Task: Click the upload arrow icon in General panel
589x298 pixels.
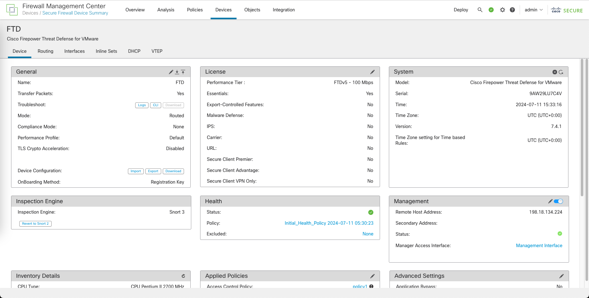Action: point(183,72)
